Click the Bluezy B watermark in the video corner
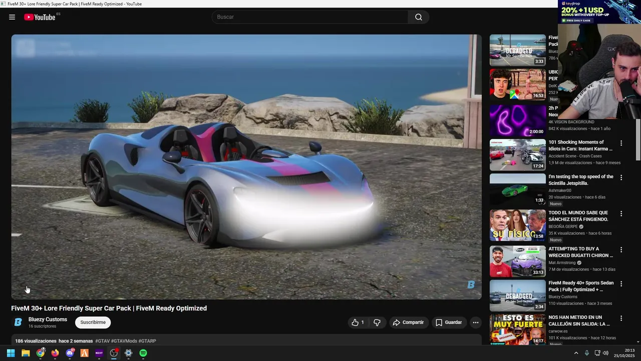This screenshot has width=641, height=361. click(x=471, y=285)
